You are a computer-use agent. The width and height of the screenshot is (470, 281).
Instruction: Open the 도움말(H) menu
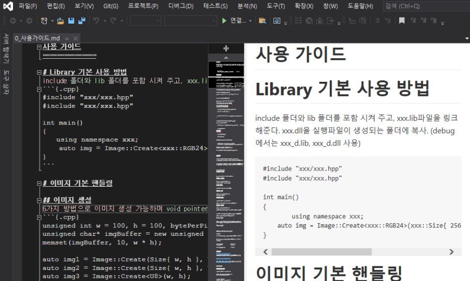click(361, 6)
